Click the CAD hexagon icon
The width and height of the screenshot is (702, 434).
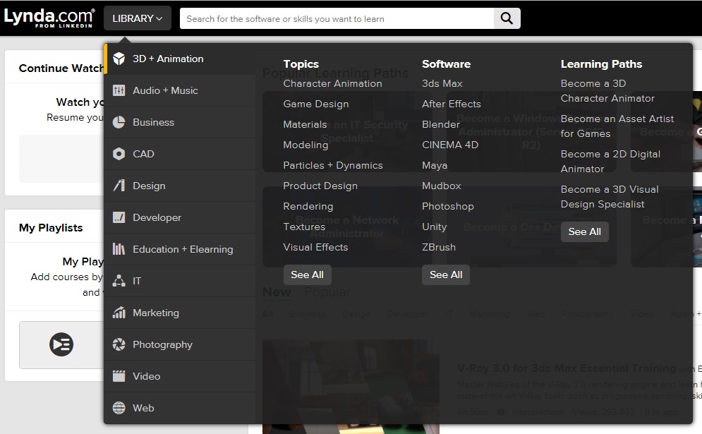pos(119,154)
